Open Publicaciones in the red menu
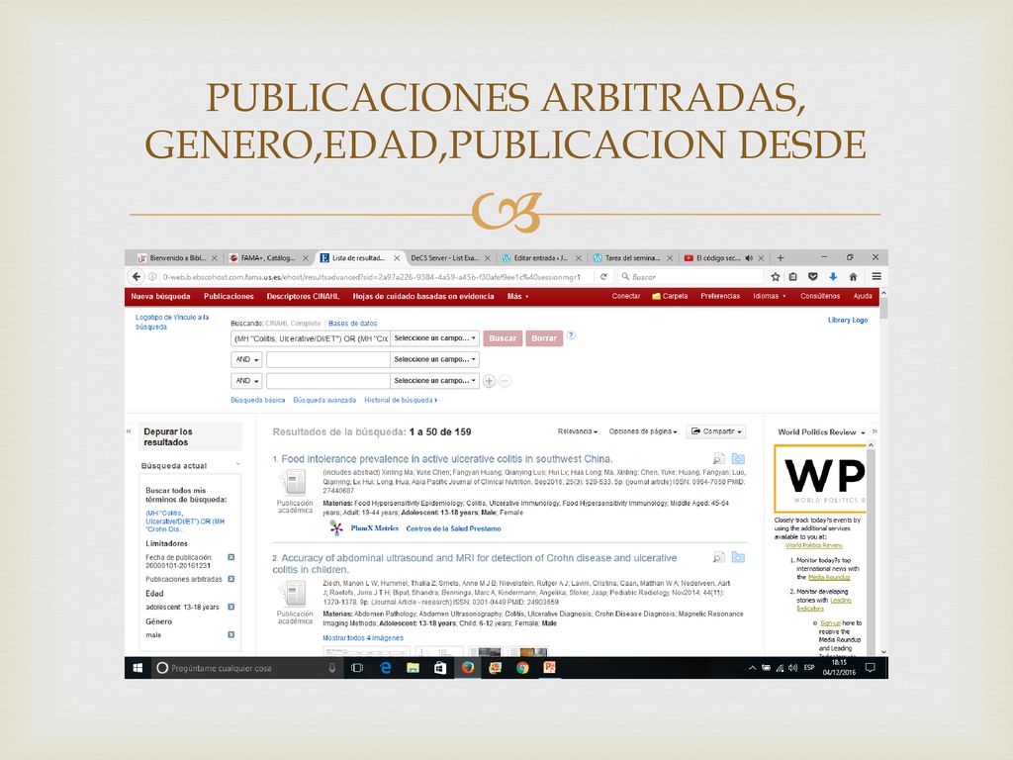This screenshot has width=1013, height=760. click(229, 296)
